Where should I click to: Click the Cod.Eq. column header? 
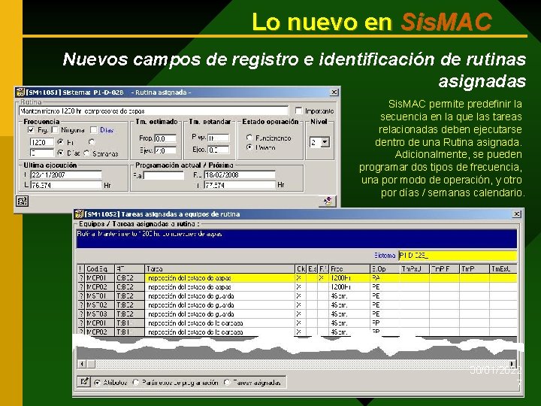[100, 268]
